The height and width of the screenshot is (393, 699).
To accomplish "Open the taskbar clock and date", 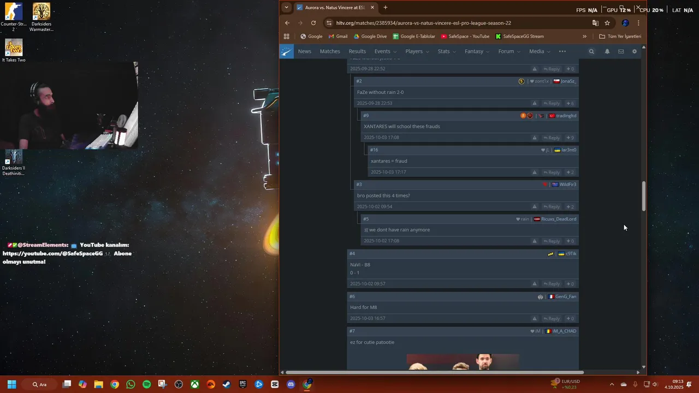I will [x=674, y=384].
